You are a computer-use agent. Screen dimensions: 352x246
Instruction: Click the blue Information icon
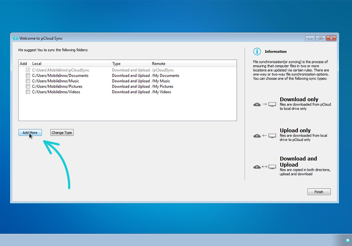tap(257, 52)
